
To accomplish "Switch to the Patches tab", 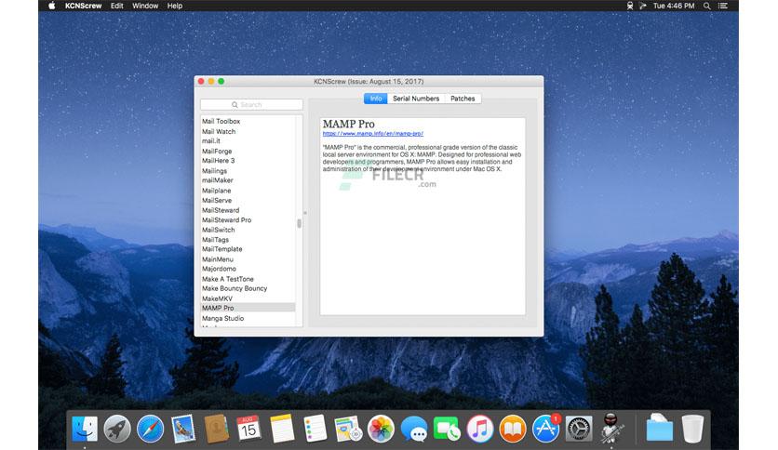I will tap(463, 99).
